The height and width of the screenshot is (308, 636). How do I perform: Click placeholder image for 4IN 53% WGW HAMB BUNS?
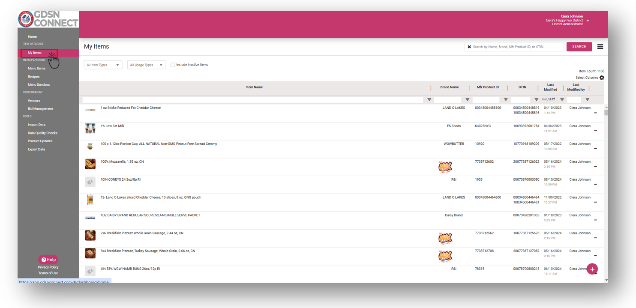[x=90, y=271]
